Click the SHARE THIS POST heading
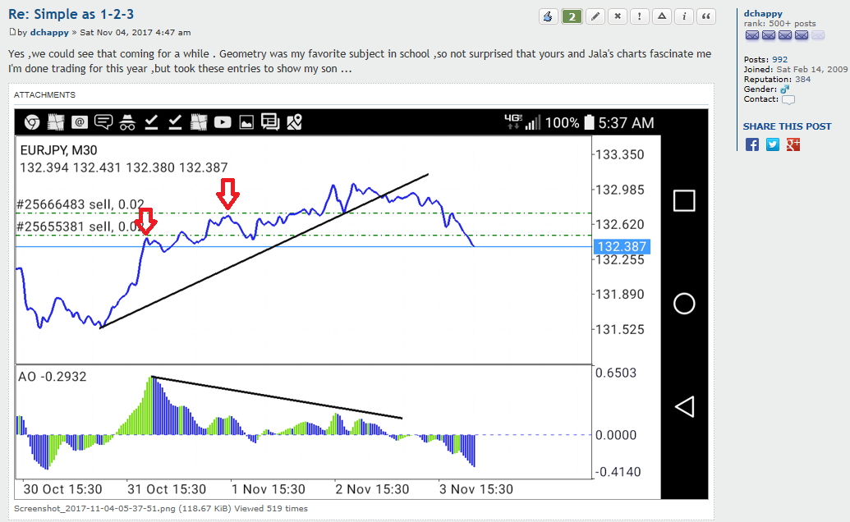 pyautogui.click(x=787, y=126)
